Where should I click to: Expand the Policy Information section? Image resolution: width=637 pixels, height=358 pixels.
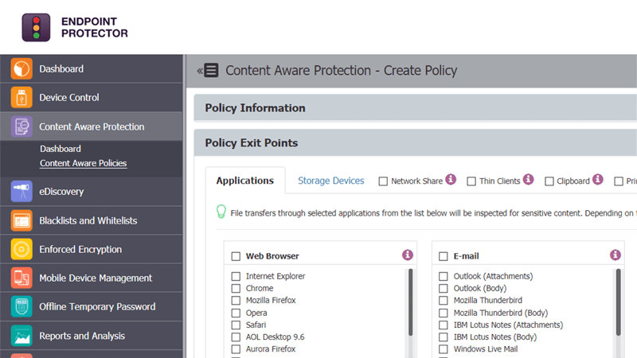[x=415, y=108]
